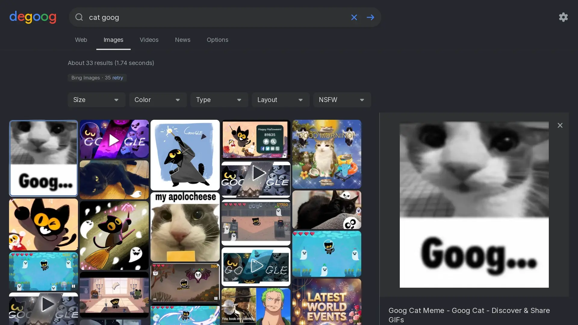
Task: Submit search with the arrow button
Action: (370, 17)
